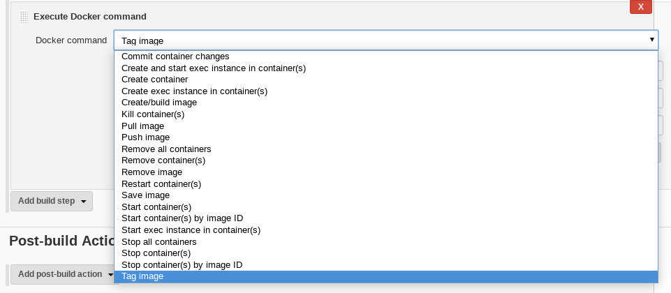Select Commit container changes option
Screen dimensions: 671x293
click(386, 57)
